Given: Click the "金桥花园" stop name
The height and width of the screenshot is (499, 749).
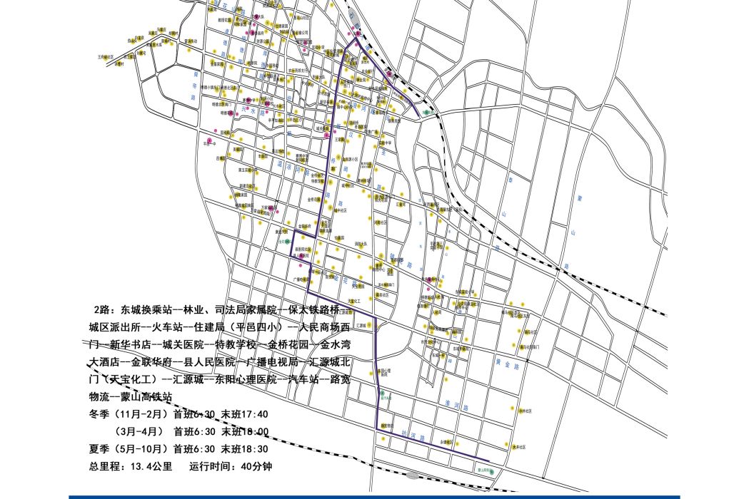Looking at the screenshot, I should click(288, 345).
